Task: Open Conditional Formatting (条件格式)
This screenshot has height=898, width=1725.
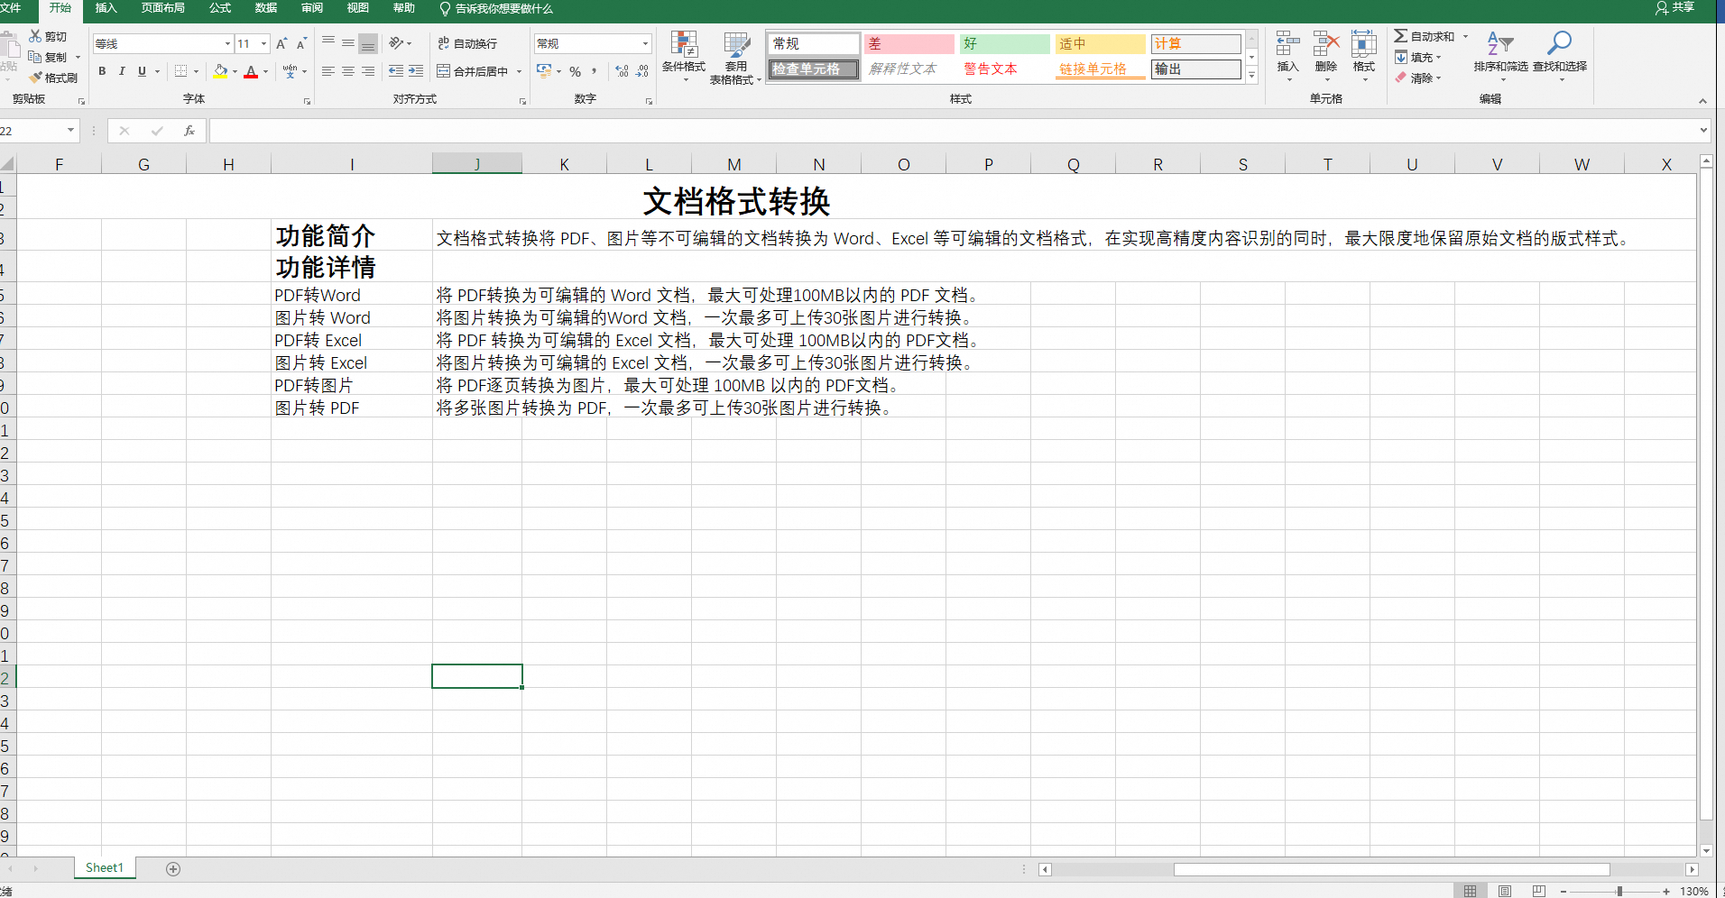Action: pos(684,57)
